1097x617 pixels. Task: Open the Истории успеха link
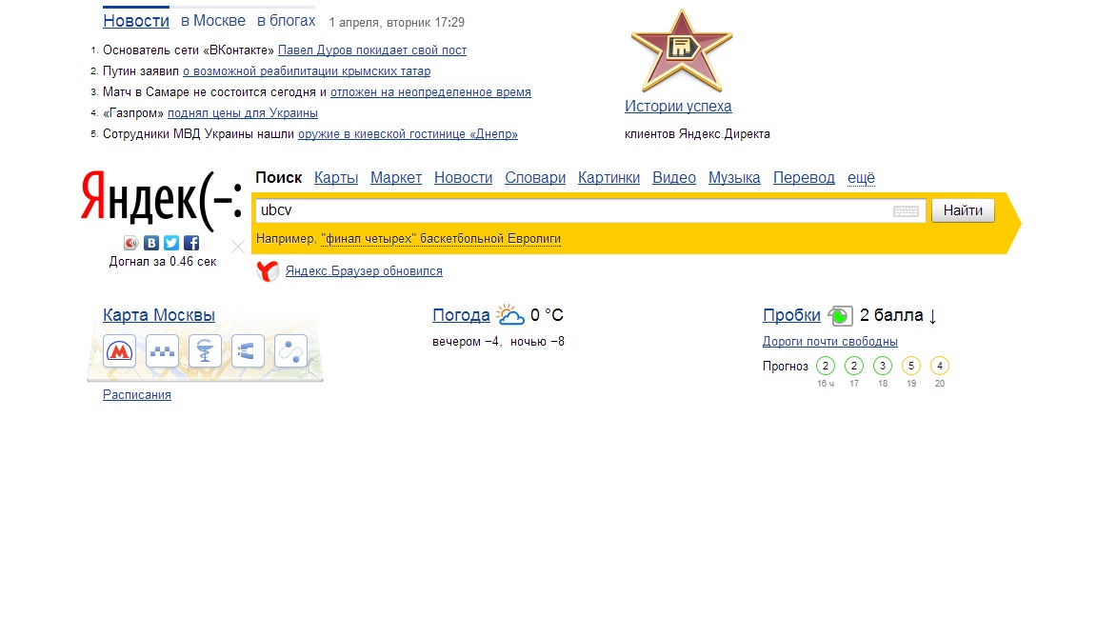coord(678,107)
